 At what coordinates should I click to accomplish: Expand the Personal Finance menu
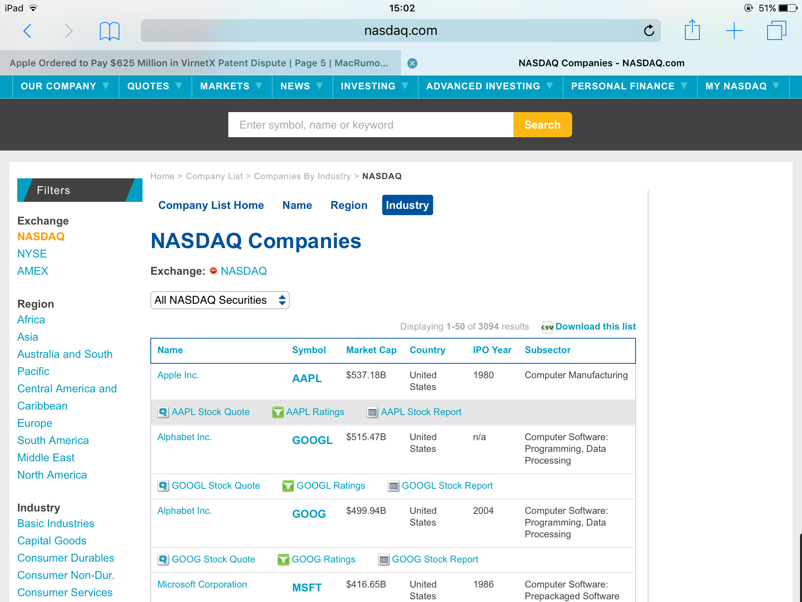[x=630, y=86]
